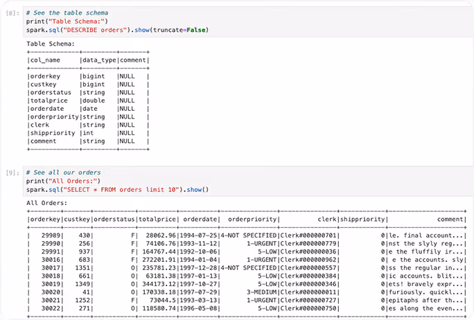Viewport: 474px width, 320px height.
Task: Click order key 30018 in output
Action: tap(51, 276)
